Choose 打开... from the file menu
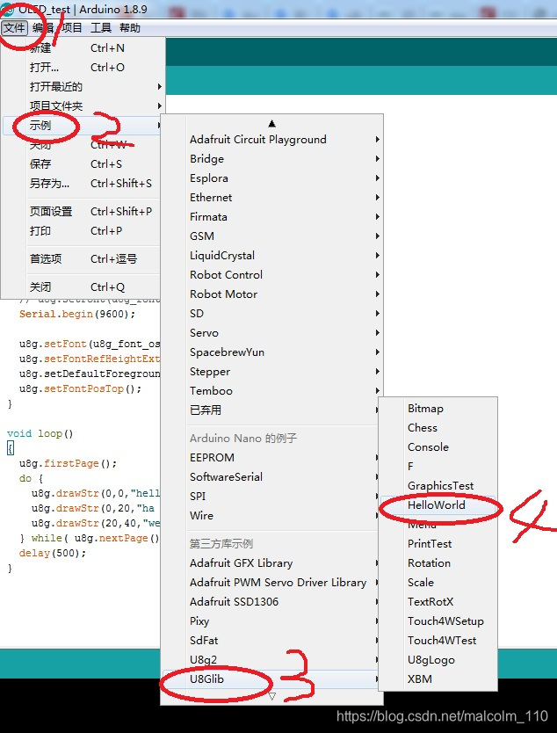 pos(82,68)
